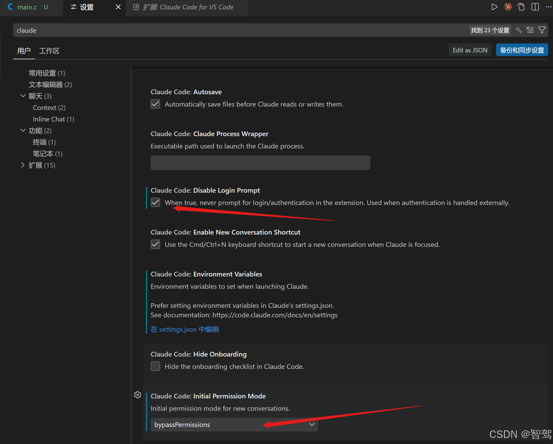The image size is (553, 444).
Task: Click the split editor icon
Action: [535, 7]
